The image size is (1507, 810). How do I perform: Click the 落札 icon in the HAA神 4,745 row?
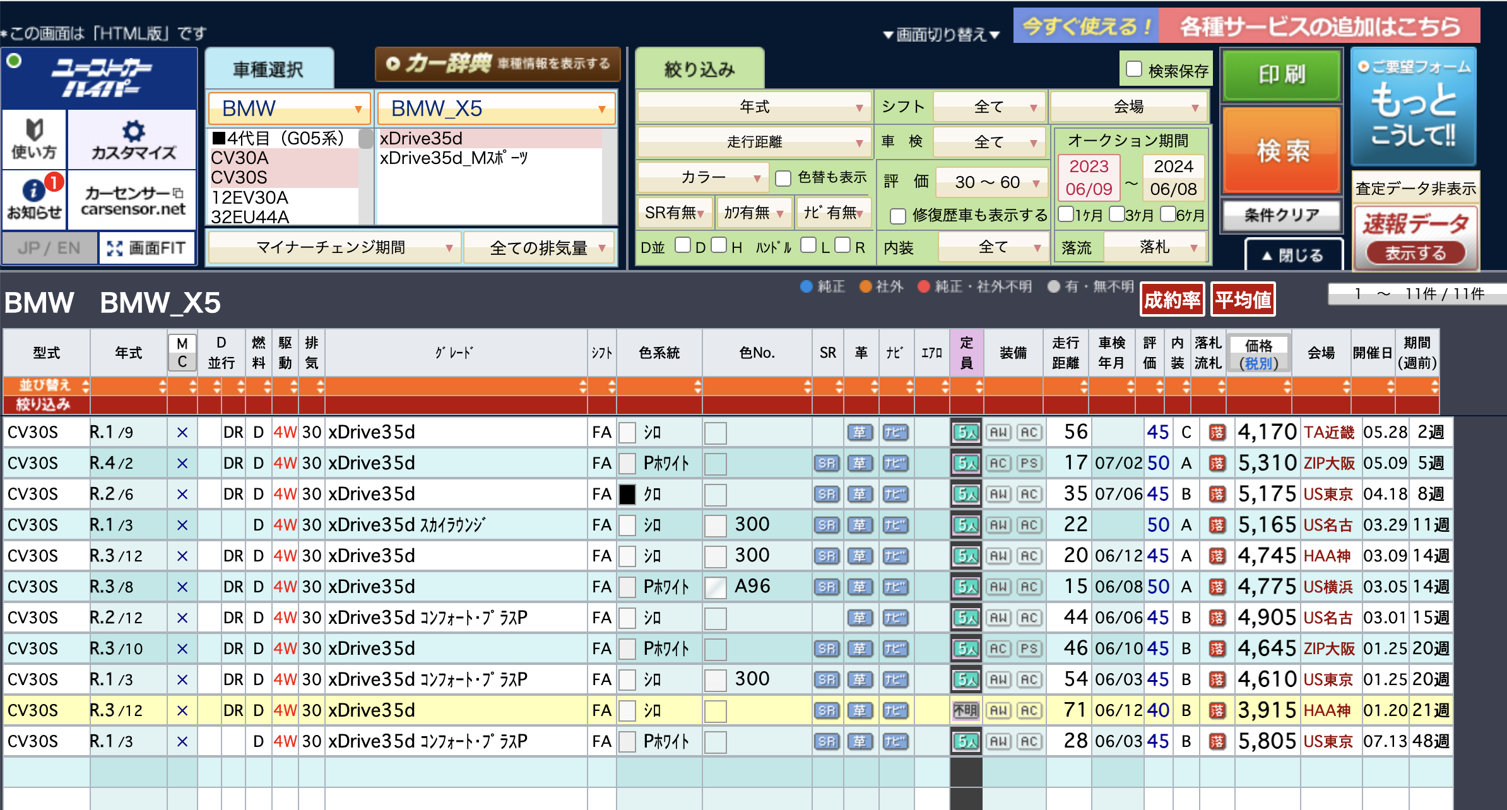click(x=1217, y=556)
